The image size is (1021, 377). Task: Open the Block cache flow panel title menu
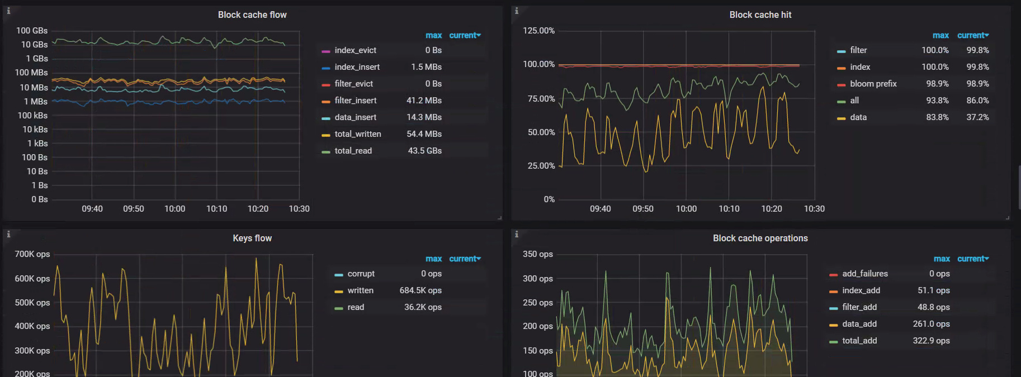tap(252, 15)
